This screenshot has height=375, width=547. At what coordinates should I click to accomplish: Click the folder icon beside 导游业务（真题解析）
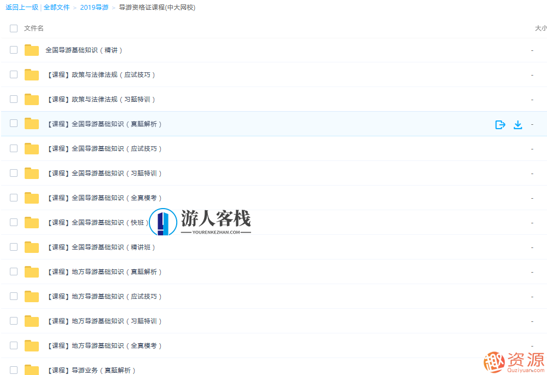point(31,370)
